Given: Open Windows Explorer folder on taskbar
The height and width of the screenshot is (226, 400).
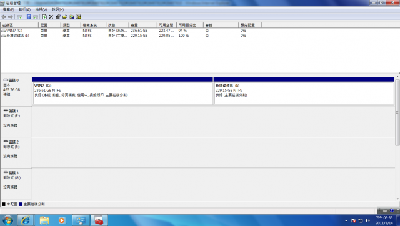Looking at the screenshot, I should 44,220.
